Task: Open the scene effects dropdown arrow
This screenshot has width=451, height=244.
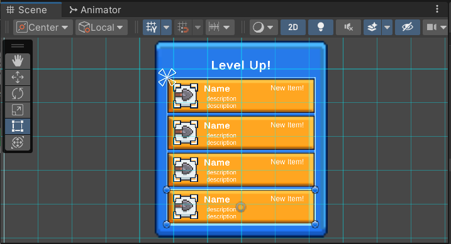Action: click(x=387, y=28)
